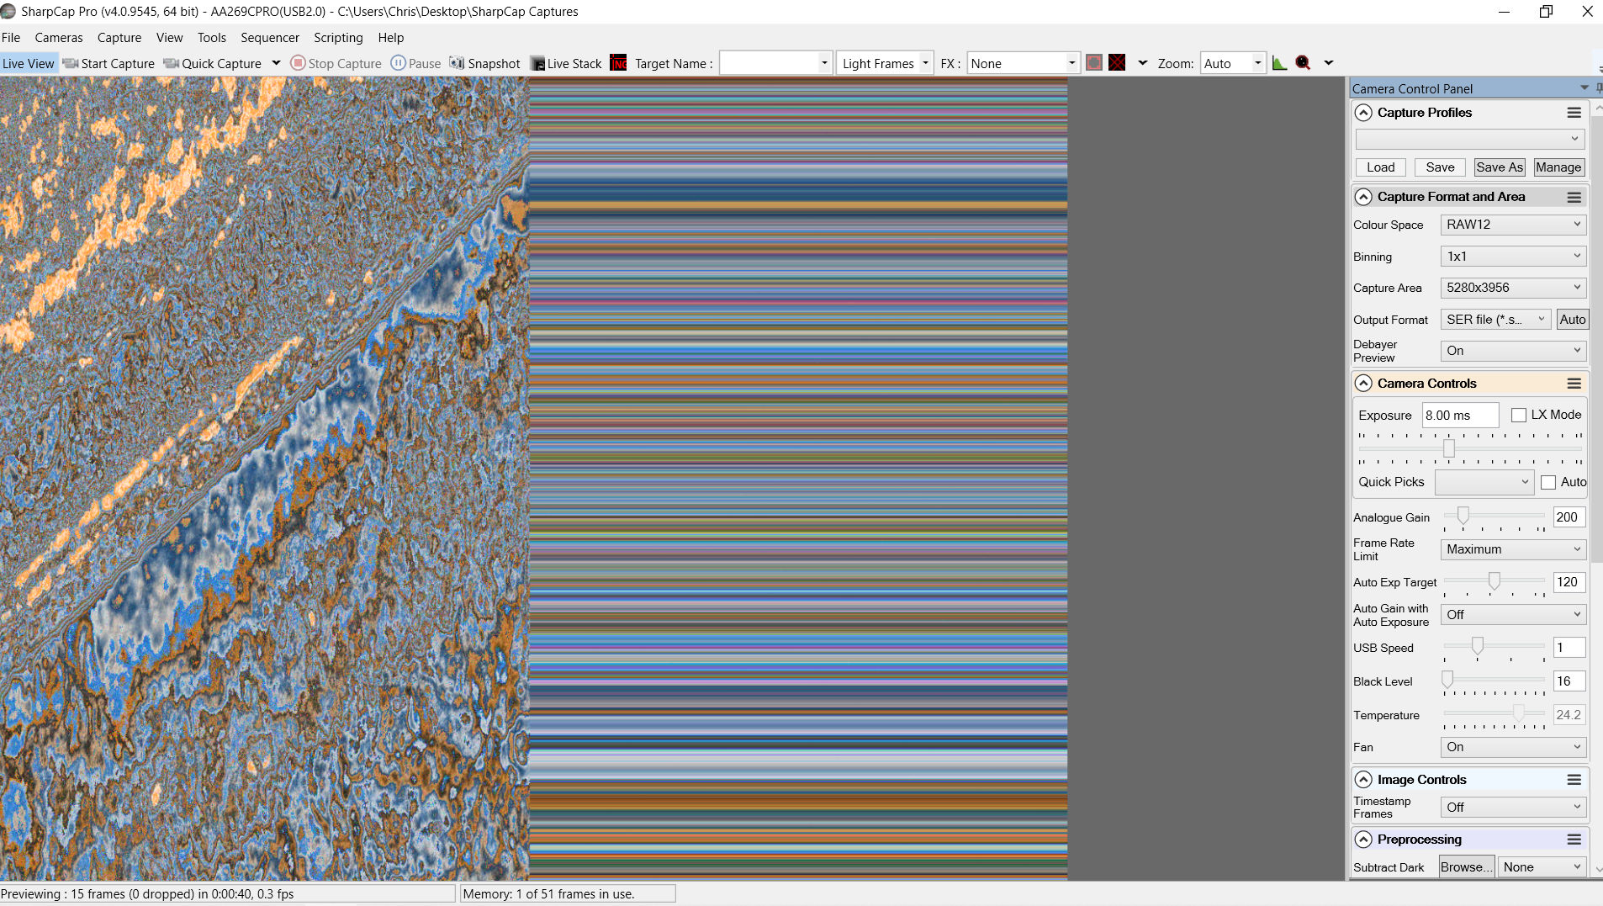Open the Sequencer menu
Image resolution: width=1603 pixels, height=906 pixels.
point(270,38)
